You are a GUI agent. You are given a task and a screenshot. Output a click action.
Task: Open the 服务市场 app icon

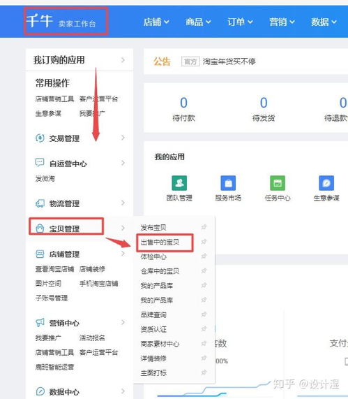(x=228, y=183)
